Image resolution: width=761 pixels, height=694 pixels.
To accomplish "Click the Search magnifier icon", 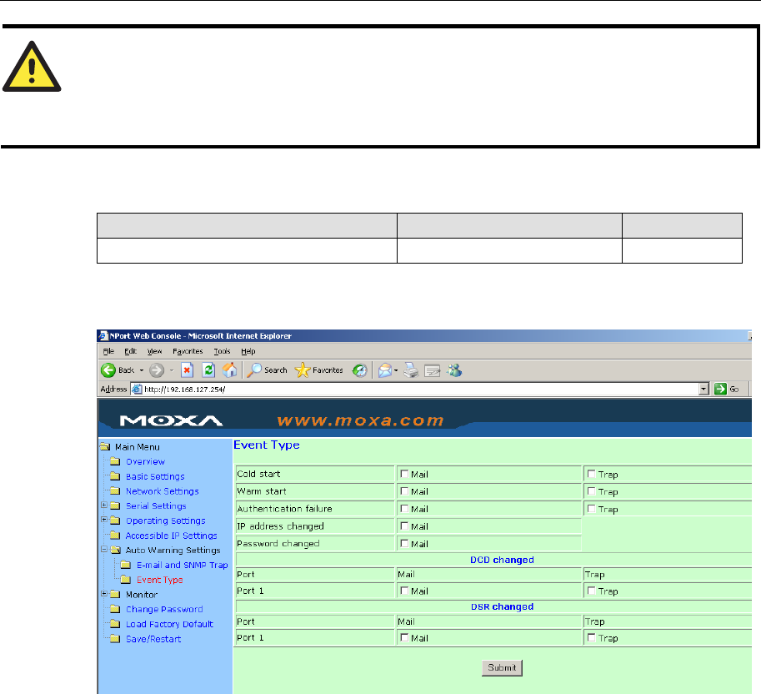I will click(x=254, y=370).
